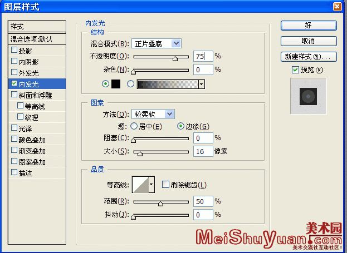
Task: Enable the 颜色叠加 color overlay checkbox
Action: point(14,139)
